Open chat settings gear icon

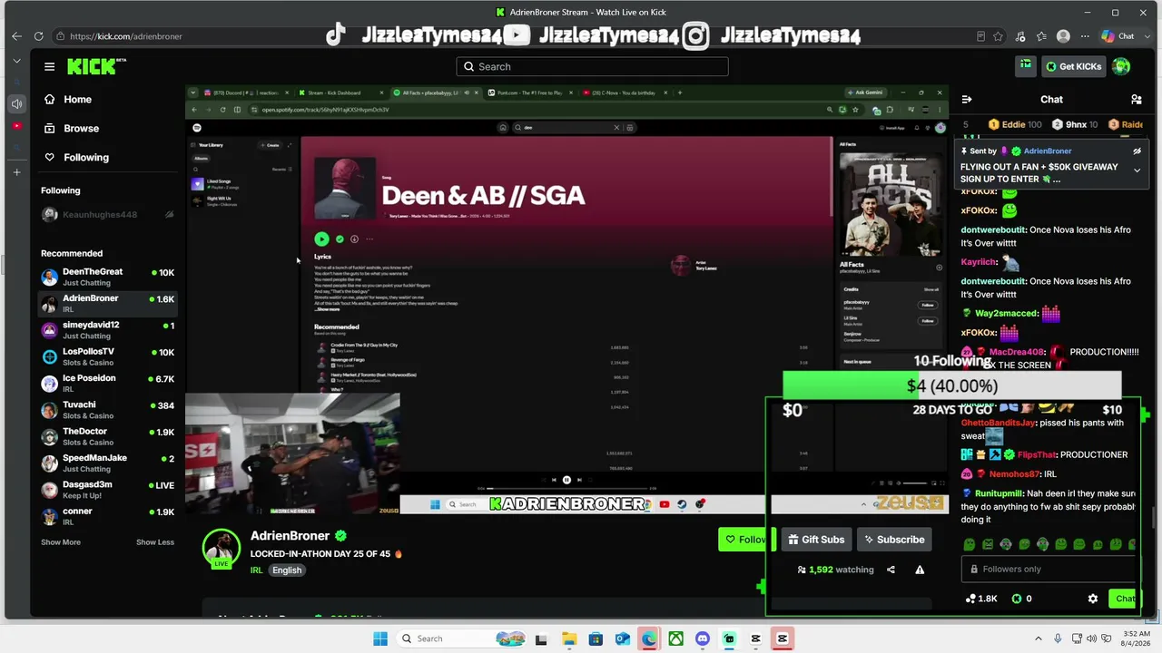[x=1093, y=599]
